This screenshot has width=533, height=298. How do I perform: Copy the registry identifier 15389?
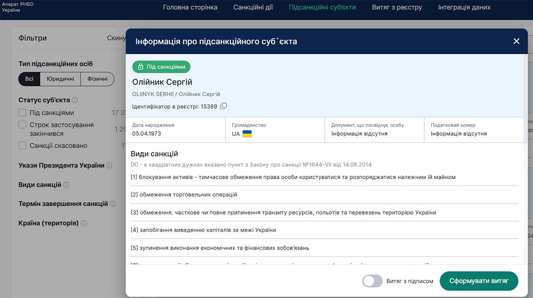click(224, 106)
